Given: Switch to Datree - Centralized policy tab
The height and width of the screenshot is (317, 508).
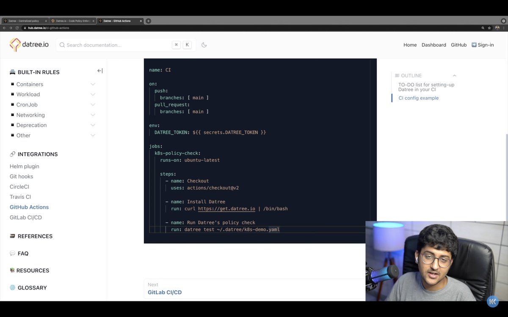Looking at the screenshot, I should click(x=25, y=21).
